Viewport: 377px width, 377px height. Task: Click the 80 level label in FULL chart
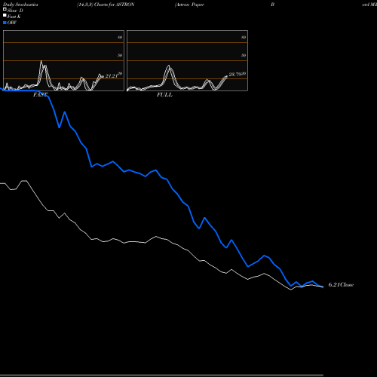coord(244,37)
